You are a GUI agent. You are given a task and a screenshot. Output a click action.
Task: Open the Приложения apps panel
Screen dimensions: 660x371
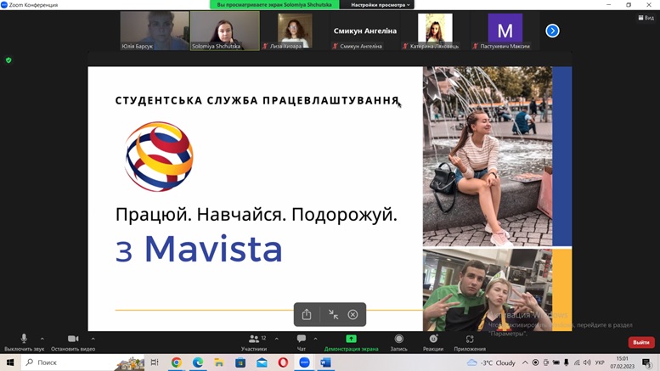pyautogui.click(x=470, y=342)
